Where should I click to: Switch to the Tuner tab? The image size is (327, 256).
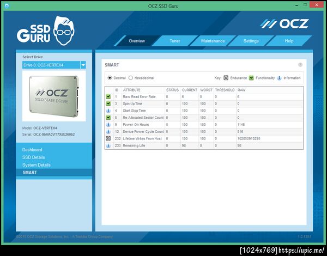pyautogui.click(x=175, y=41)
